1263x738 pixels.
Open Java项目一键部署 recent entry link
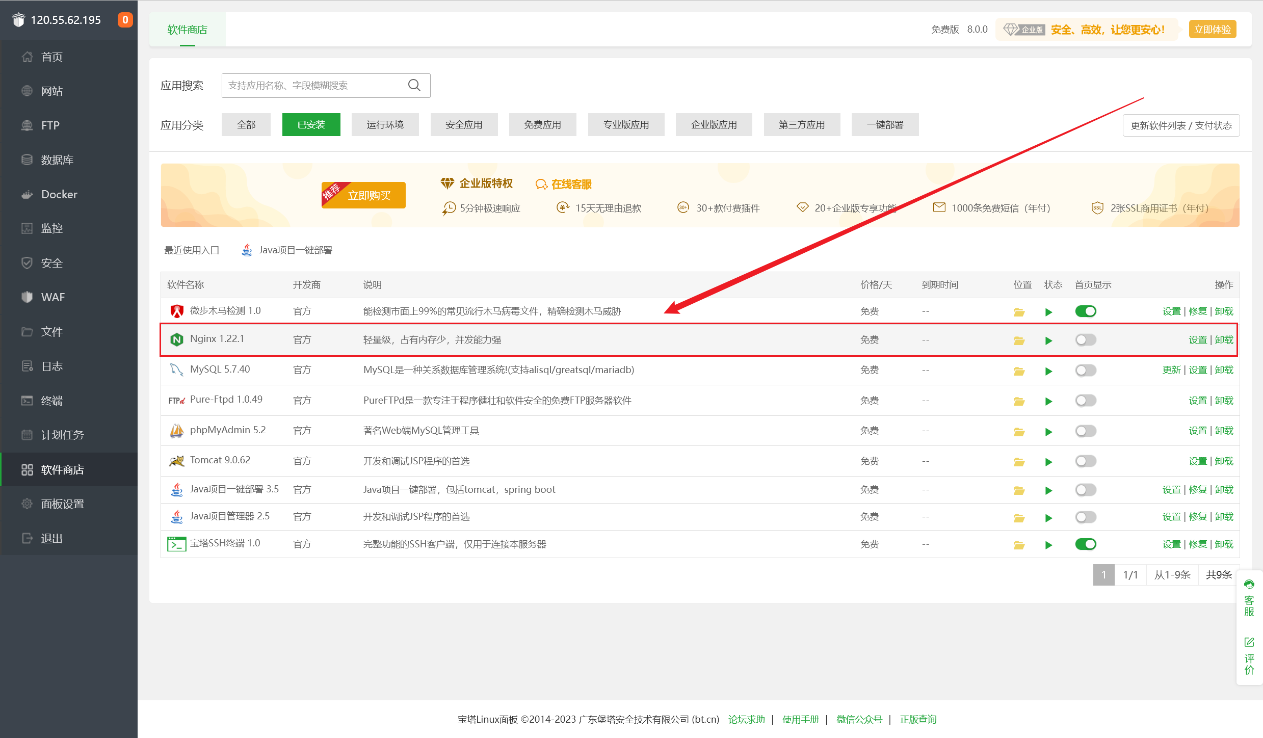[x=287, y=250]
